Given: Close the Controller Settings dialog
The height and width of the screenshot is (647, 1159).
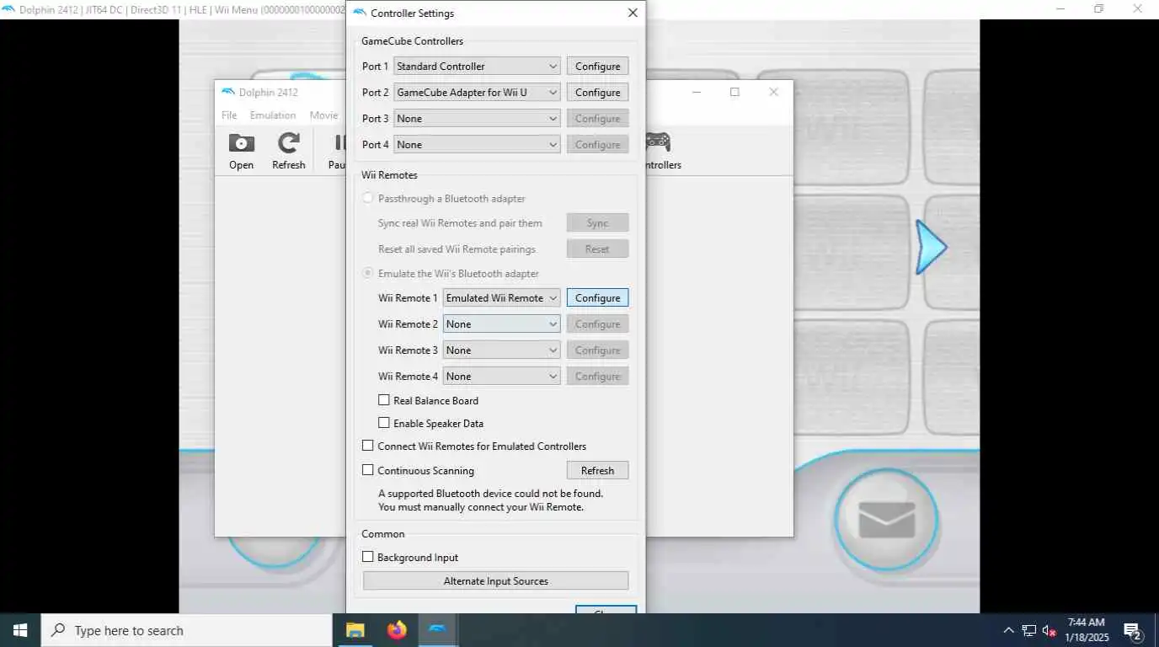Looking at the screenshot, I should click(x=633, y=13).
